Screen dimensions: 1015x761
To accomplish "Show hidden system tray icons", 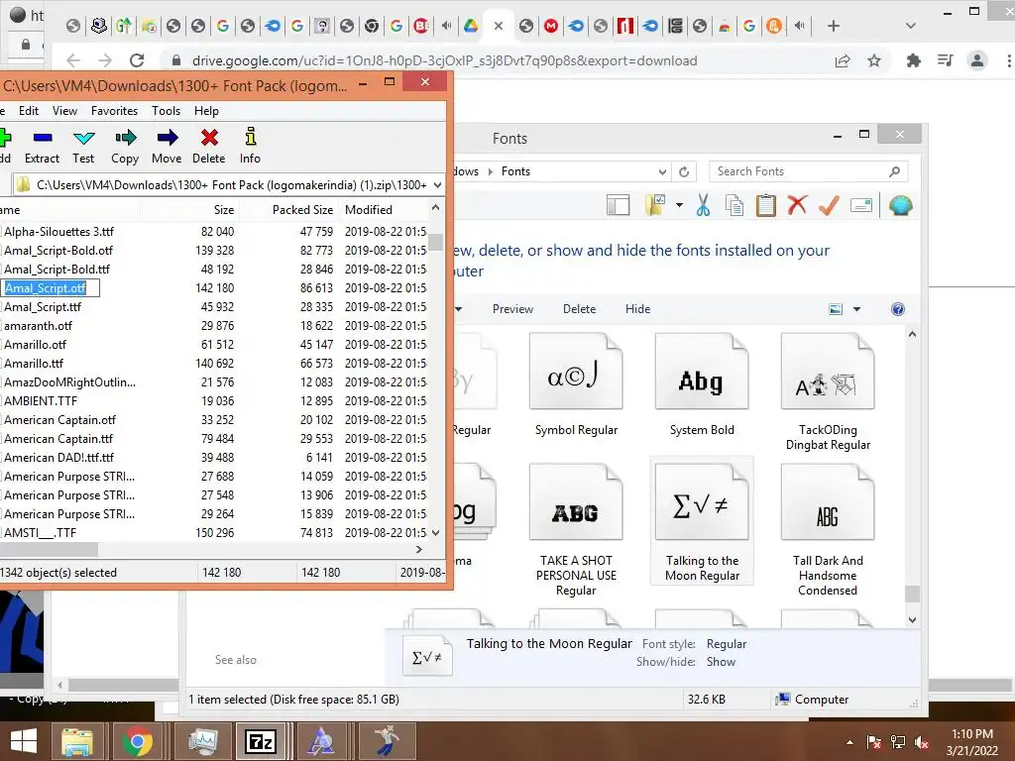I will coord(849,742).
